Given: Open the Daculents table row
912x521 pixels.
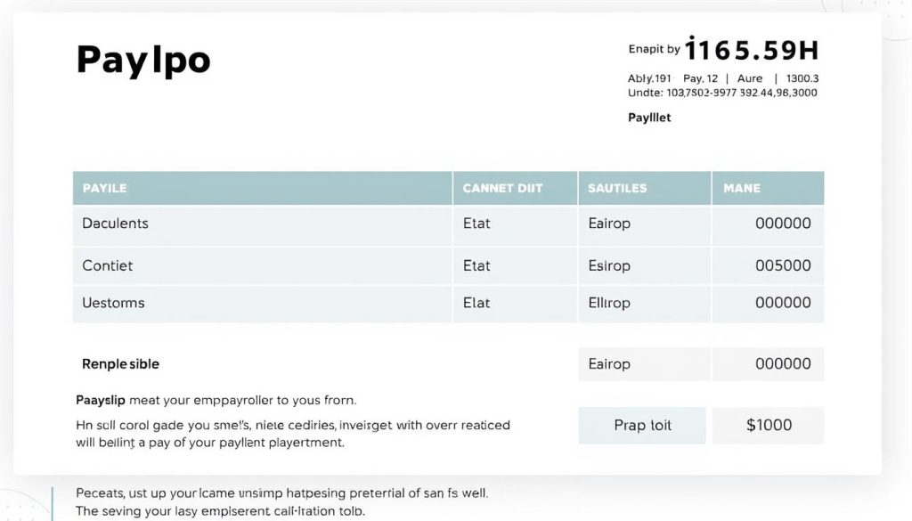Looking at the screenshot, I should click(449, 224).
